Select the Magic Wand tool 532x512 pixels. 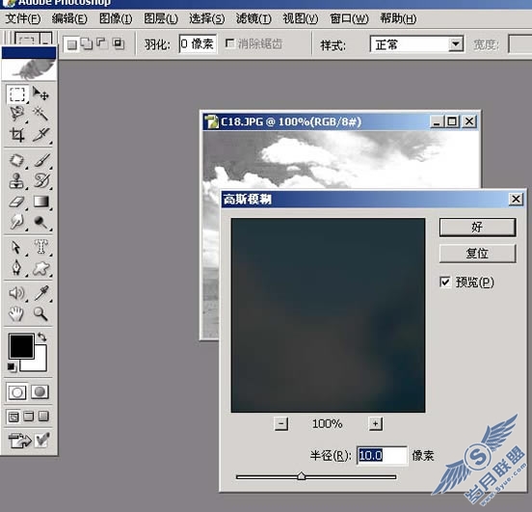tap(40, 114)
